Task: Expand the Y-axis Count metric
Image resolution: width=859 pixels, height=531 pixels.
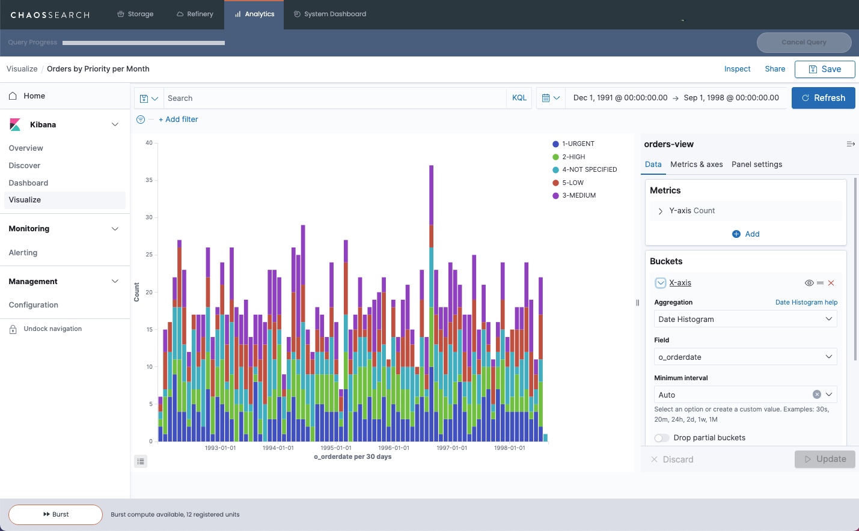Action: click(660, 211)
